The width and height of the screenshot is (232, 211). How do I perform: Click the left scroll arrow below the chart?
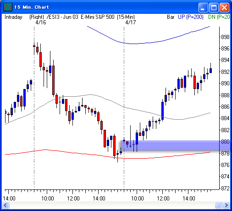coord(6,205)
